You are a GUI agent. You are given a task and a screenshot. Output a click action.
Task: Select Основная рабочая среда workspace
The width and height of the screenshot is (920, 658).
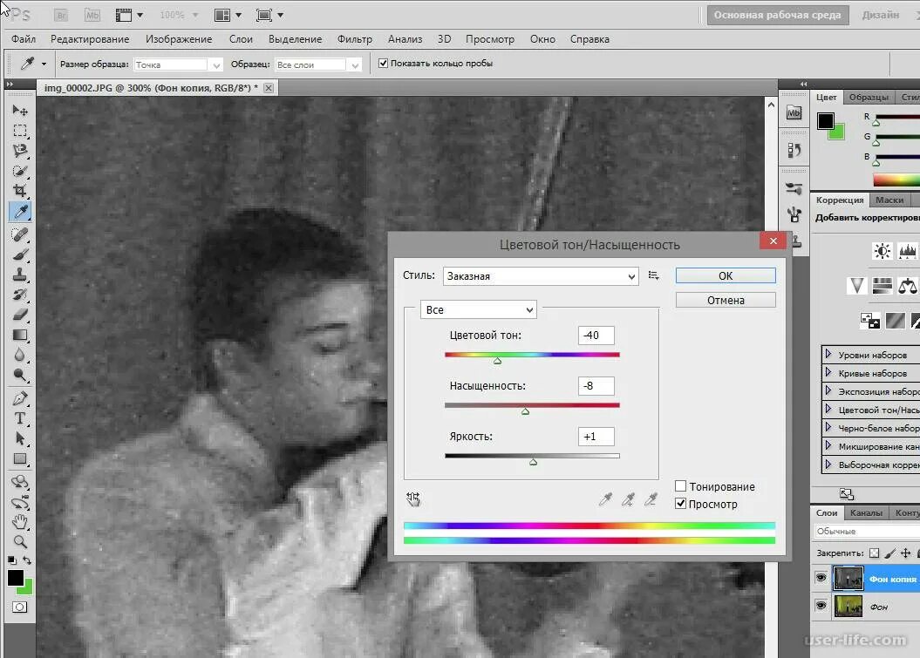(778, 15)
